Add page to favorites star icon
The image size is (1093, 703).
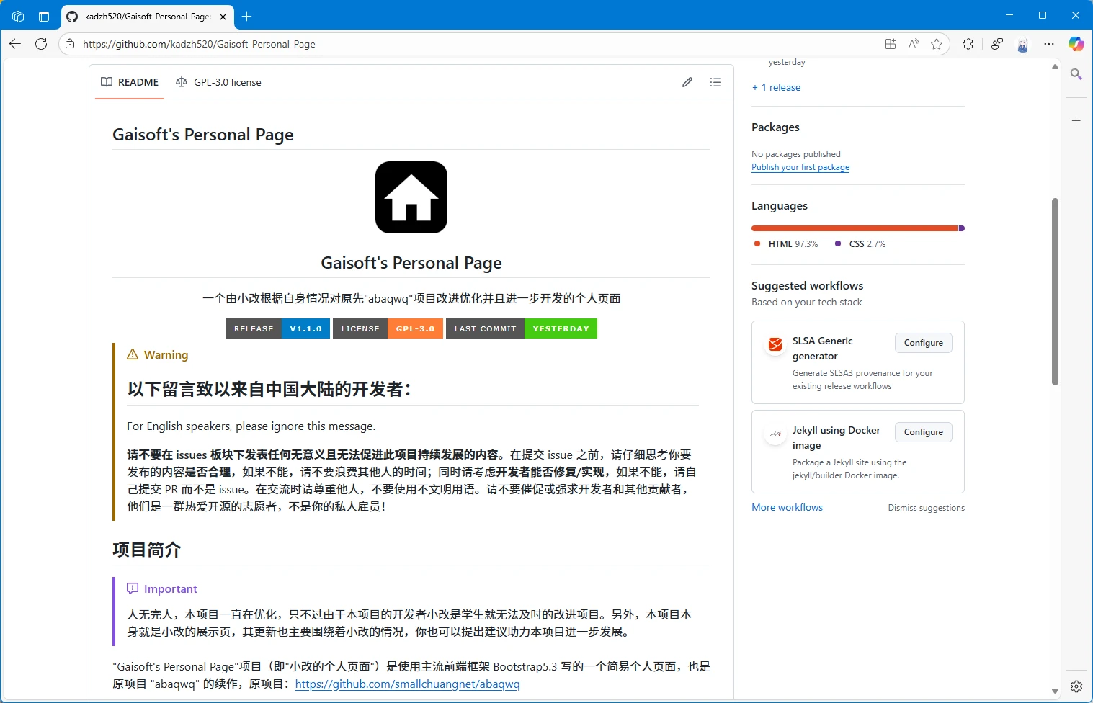[937, 44]
